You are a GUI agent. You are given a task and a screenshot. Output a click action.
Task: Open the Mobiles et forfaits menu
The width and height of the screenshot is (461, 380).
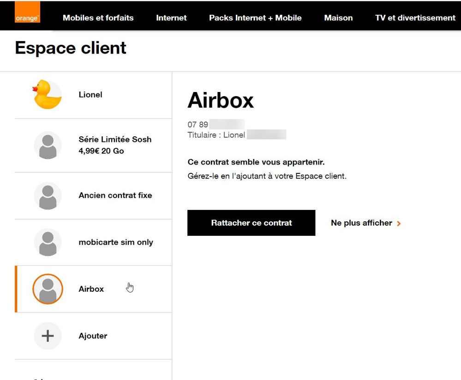[x=98, y=18]
